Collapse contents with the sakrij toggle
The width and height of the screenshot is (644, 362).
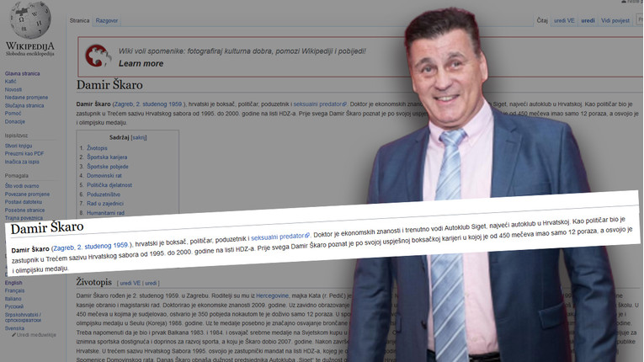point(139,138)
